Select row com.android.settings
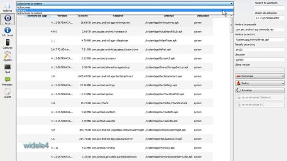287x161 pixels. click(115, 85)
